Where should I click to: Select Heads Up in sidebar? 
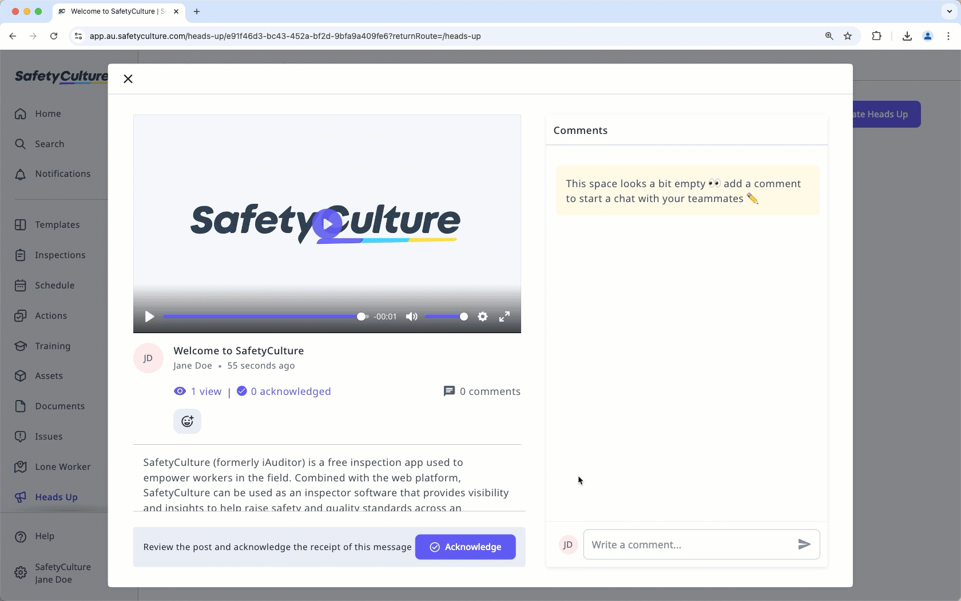[x=46, y=497]
